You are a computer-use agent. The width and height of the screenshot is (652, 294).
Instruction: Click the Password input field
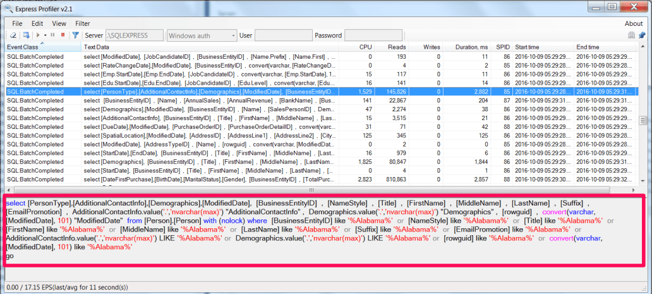coord(373,35)
